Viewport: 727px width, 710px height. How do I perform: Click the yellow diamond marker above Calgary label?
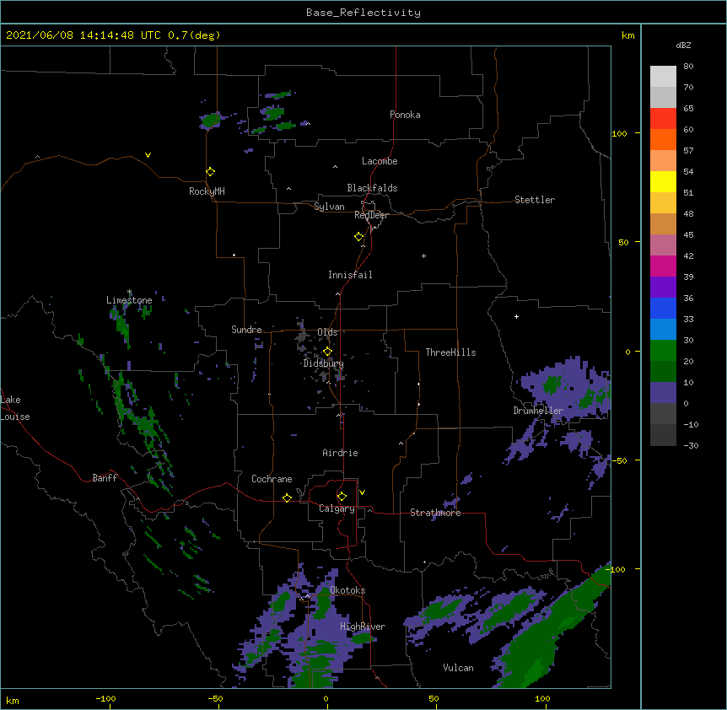[342, 497]
